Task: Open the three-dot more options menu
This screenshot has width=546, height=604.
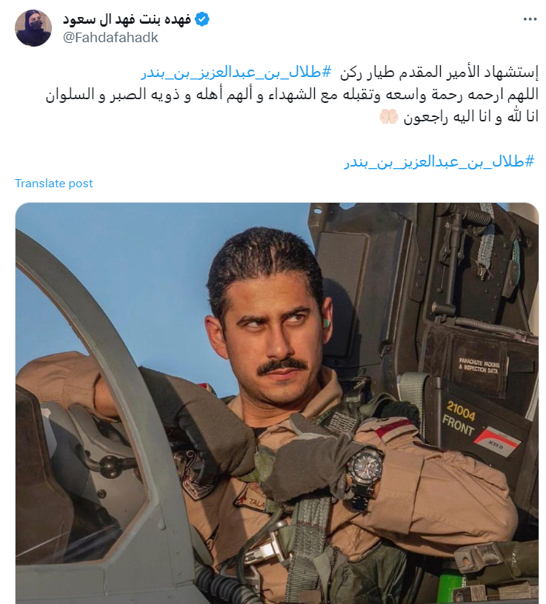Action: coord(530,19)
